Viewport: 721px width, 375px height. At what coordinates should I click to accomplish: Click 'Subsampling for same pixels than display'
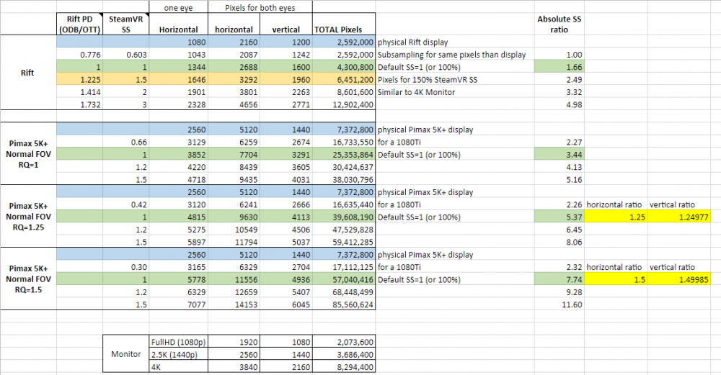(x=455, y=55)
